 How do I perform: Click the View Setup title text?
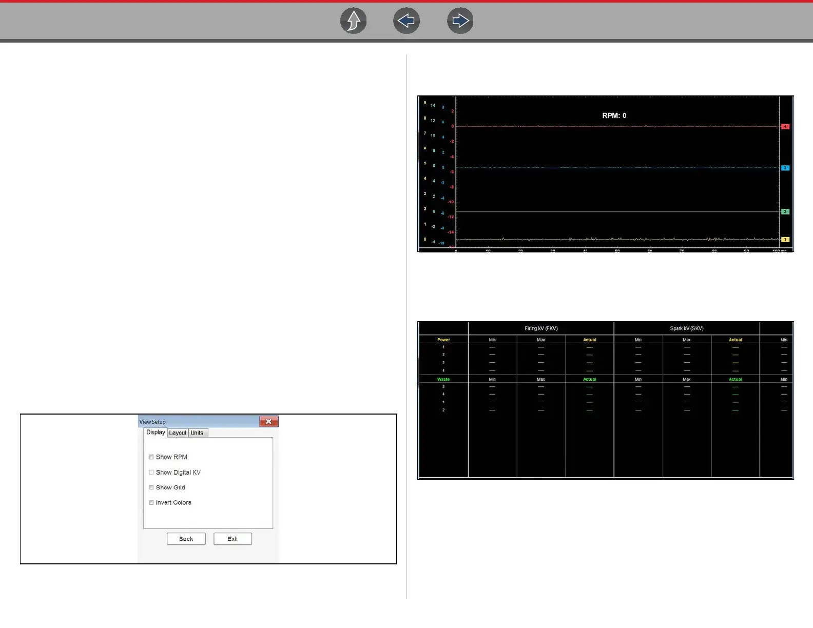(x=152, y=422)
